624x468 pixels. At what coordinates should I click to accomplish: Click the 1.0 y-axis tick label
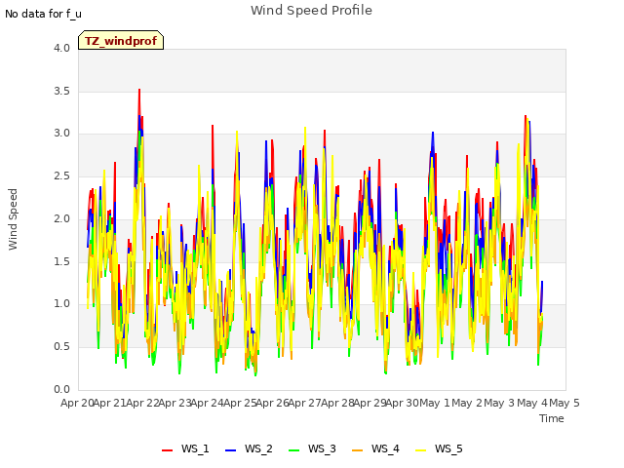point(61,303)
